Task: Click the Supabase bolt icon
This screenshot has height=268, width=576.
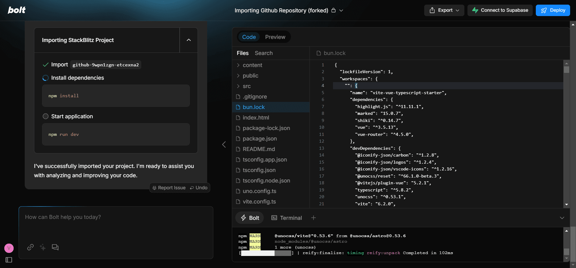Action: [x=475, y=10]
